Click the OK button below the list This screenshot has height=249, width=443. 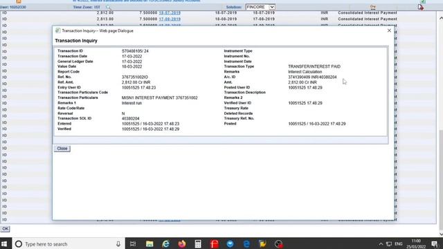pos(5,229)
